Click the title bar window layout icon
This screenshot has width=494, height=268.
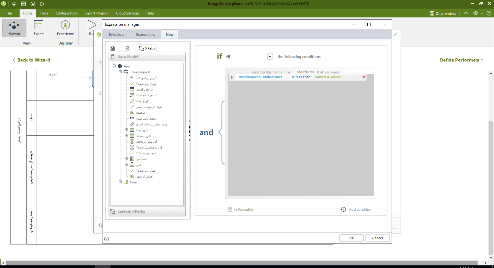(x=23, y=4)
